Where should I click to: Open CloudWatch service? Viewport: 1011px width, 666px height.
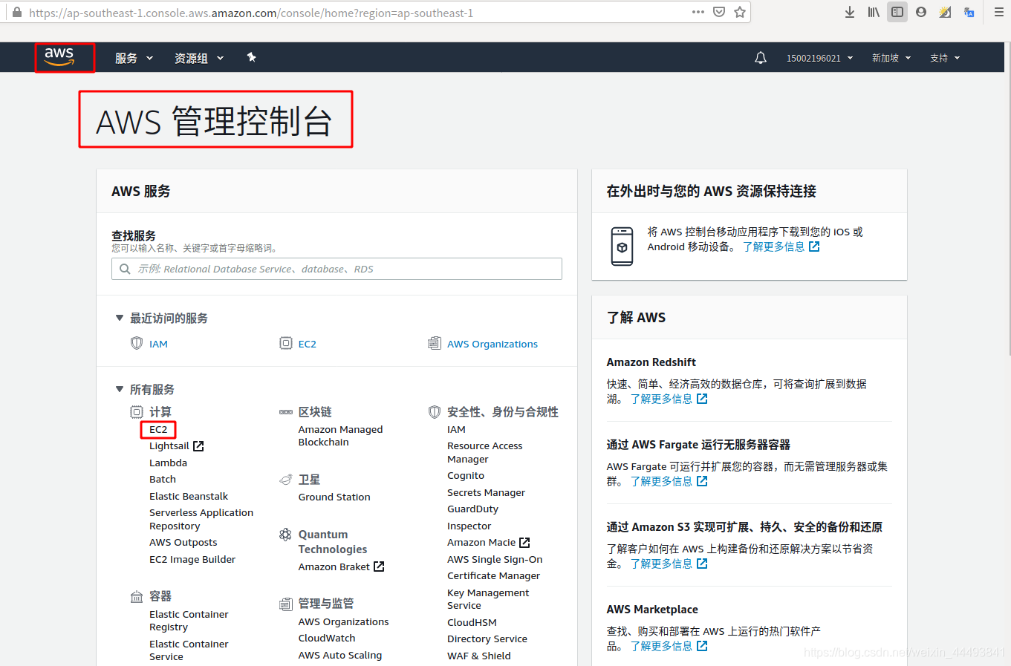(x=327, y=638)
